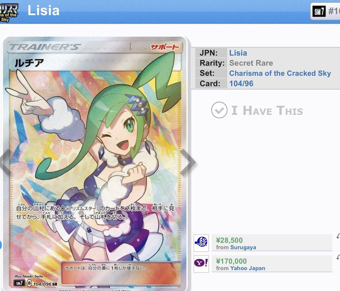This screenshot has height=291, width=340.
Task: Click the Yahoo Japan logo icon
Action: [x=201, y=263]
